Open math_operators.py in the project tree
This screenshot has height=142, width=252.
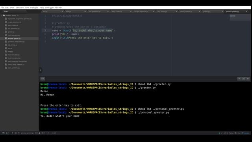[x=14, y=35]
